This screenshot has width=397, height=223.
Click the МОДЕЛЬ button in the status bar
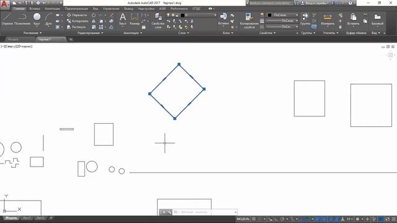pos(243,219)
